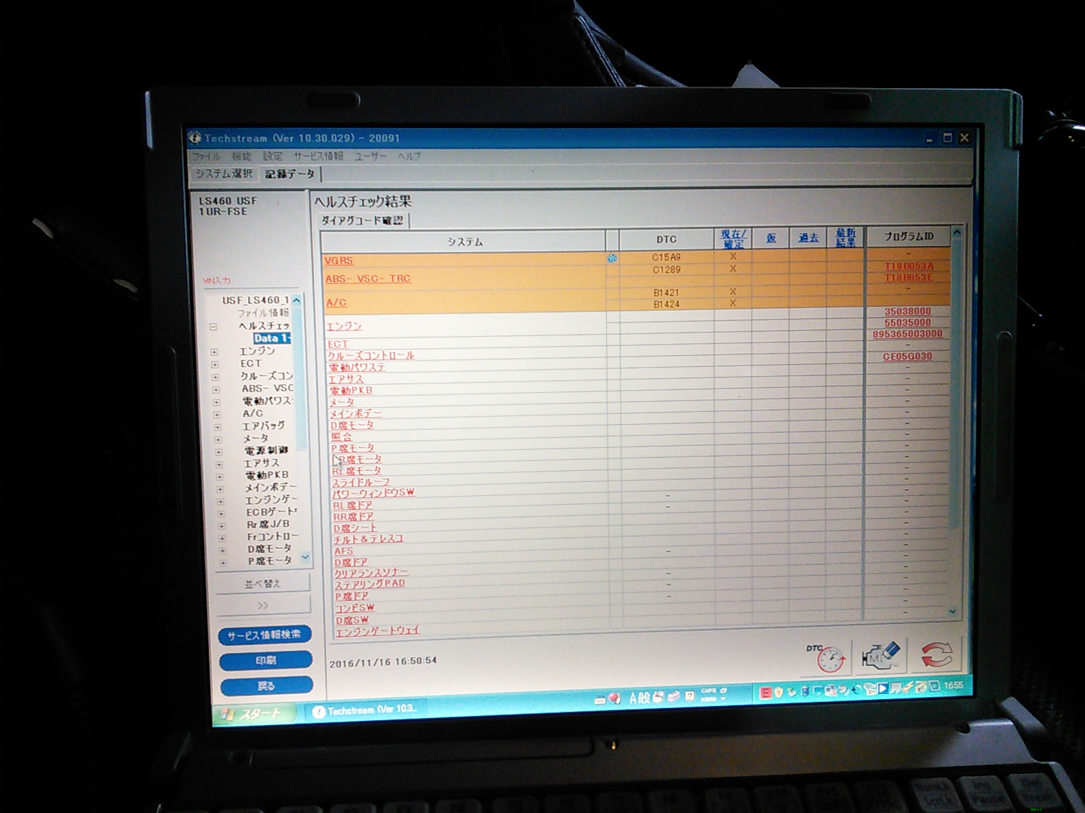Select ファイル情報 in the tree
Viewport: 1085px width, 813px height.
coord(262,313)
